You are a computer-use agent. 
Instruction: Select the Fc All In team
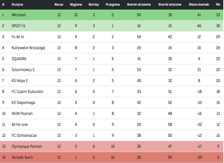click(18, 37)
